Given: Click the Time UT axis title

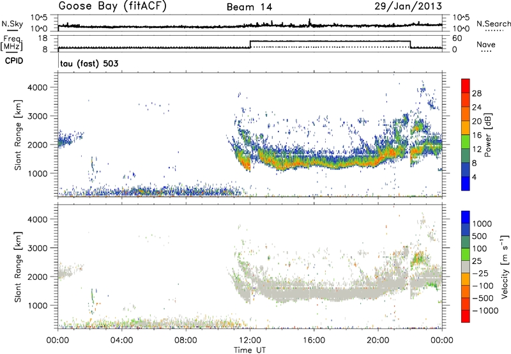Looking at the screenshot, I should point(250,350).
